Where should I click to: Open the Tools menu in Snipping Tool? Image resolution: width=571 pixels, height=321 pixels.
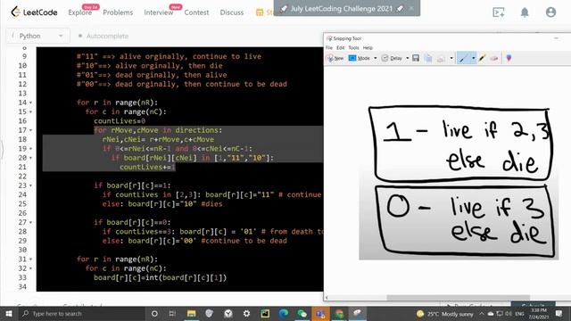click(353, 47)
